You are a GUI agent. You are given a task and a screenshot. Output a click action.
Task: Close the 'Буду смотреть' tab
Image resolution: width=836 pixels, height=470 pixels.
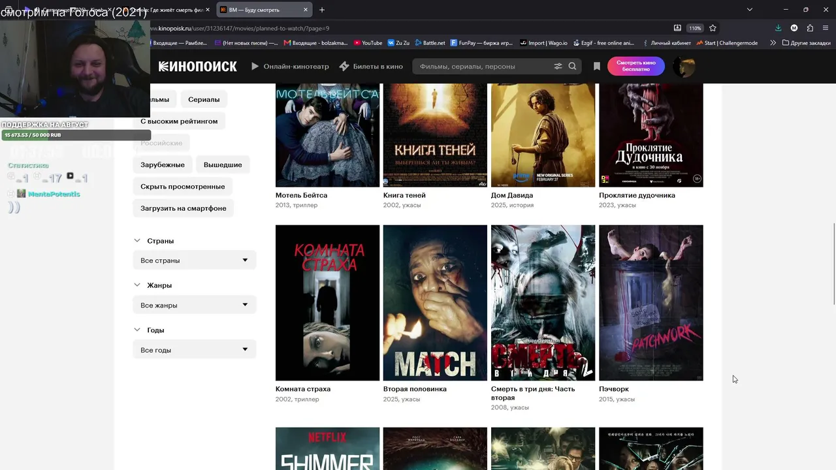(306, 10)
